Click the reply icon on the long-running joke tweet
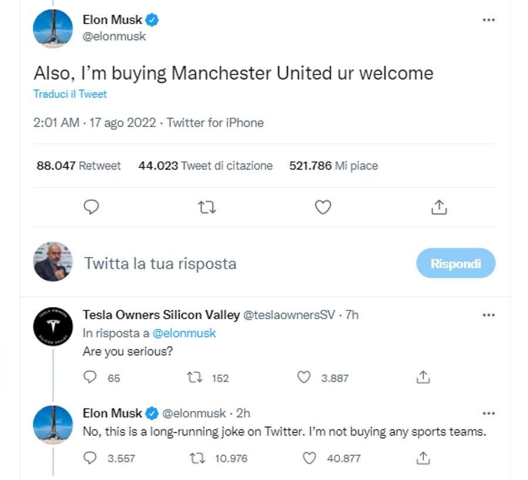 click(x=90, y=458)
